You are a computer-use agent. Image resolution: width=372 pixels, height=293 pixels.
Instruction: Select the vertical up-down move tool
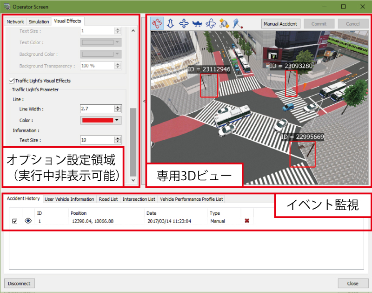coord(171,23)
